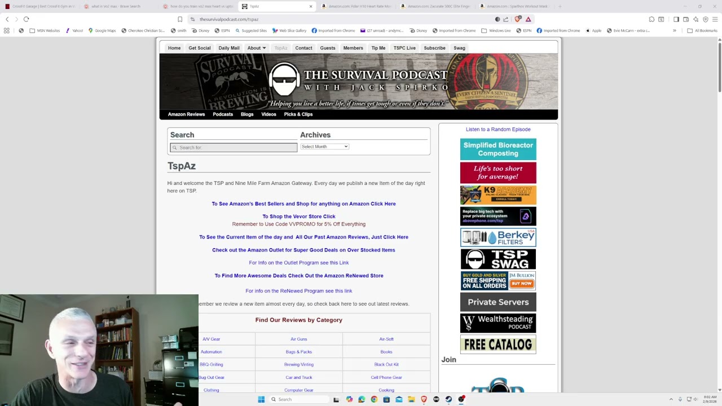Open the Black Out Kit category
The height and width of the screenshot is (406, 722).
click(386, 364)
